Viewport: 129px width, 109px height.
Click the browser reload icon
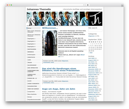pyautogui.click(x=84, y=5)
